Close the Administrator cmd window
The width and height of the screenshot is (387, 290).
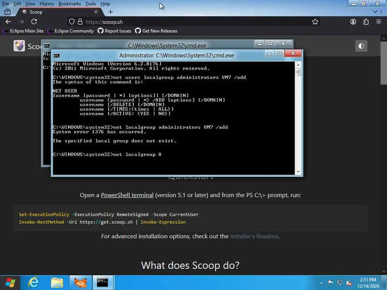(x=293, y=53)
